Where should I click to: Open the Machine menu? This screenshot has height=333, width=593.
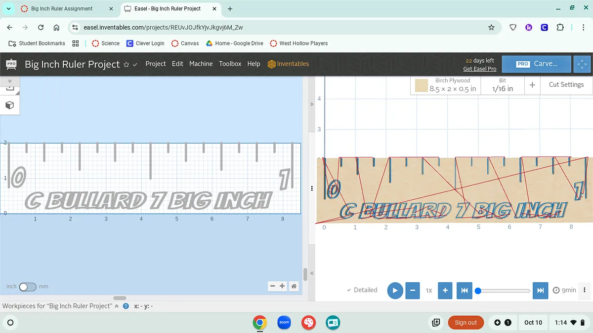point(201,64)
